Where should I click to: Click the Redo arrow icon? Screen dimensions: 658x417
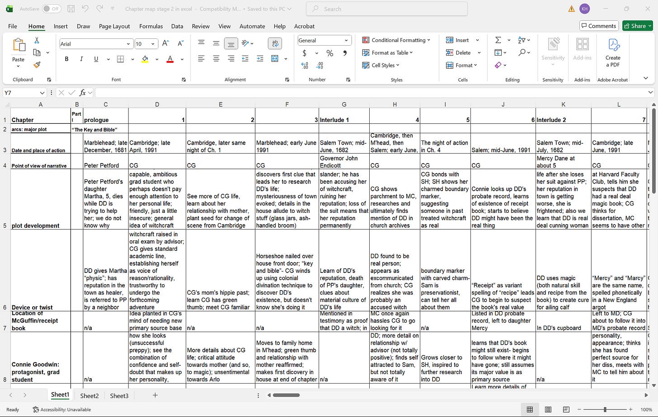tap(100, 9)
